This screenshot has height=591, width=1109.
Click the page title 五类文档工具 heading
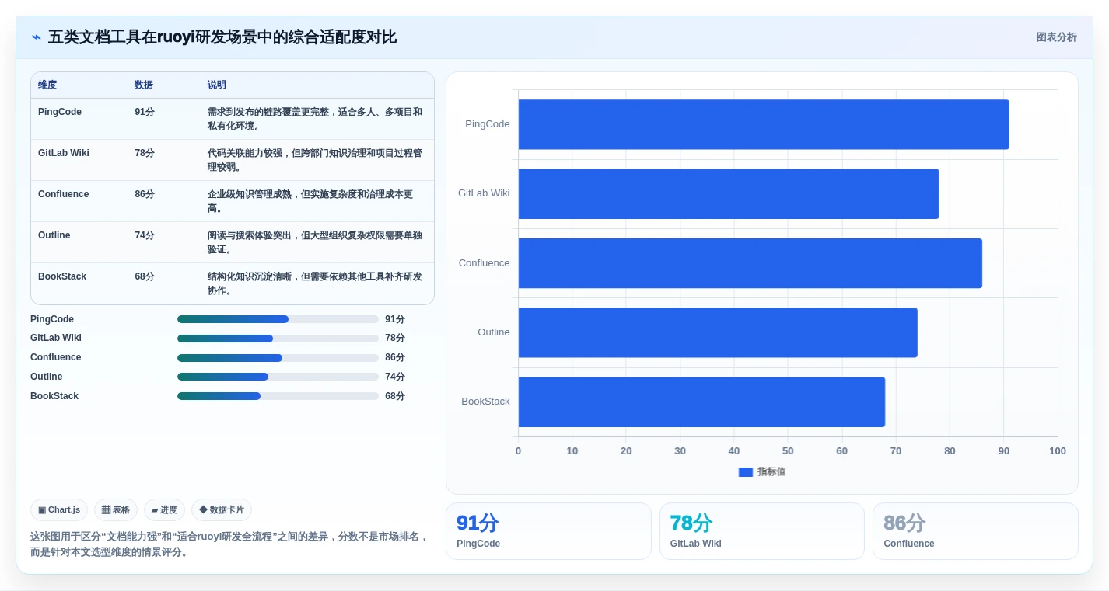click(x=222, y=37)
